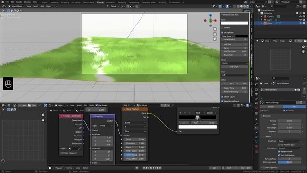Hide the Camera object with its eye icon
The width and height of the screenshot is (307, 173).
[300, 17]
